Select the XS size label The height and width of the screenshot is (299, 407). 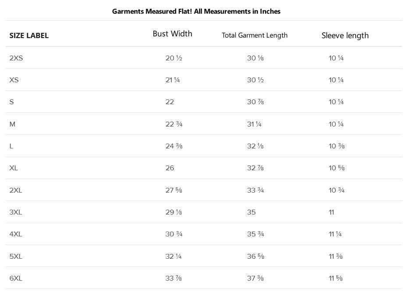click(14, 80)
